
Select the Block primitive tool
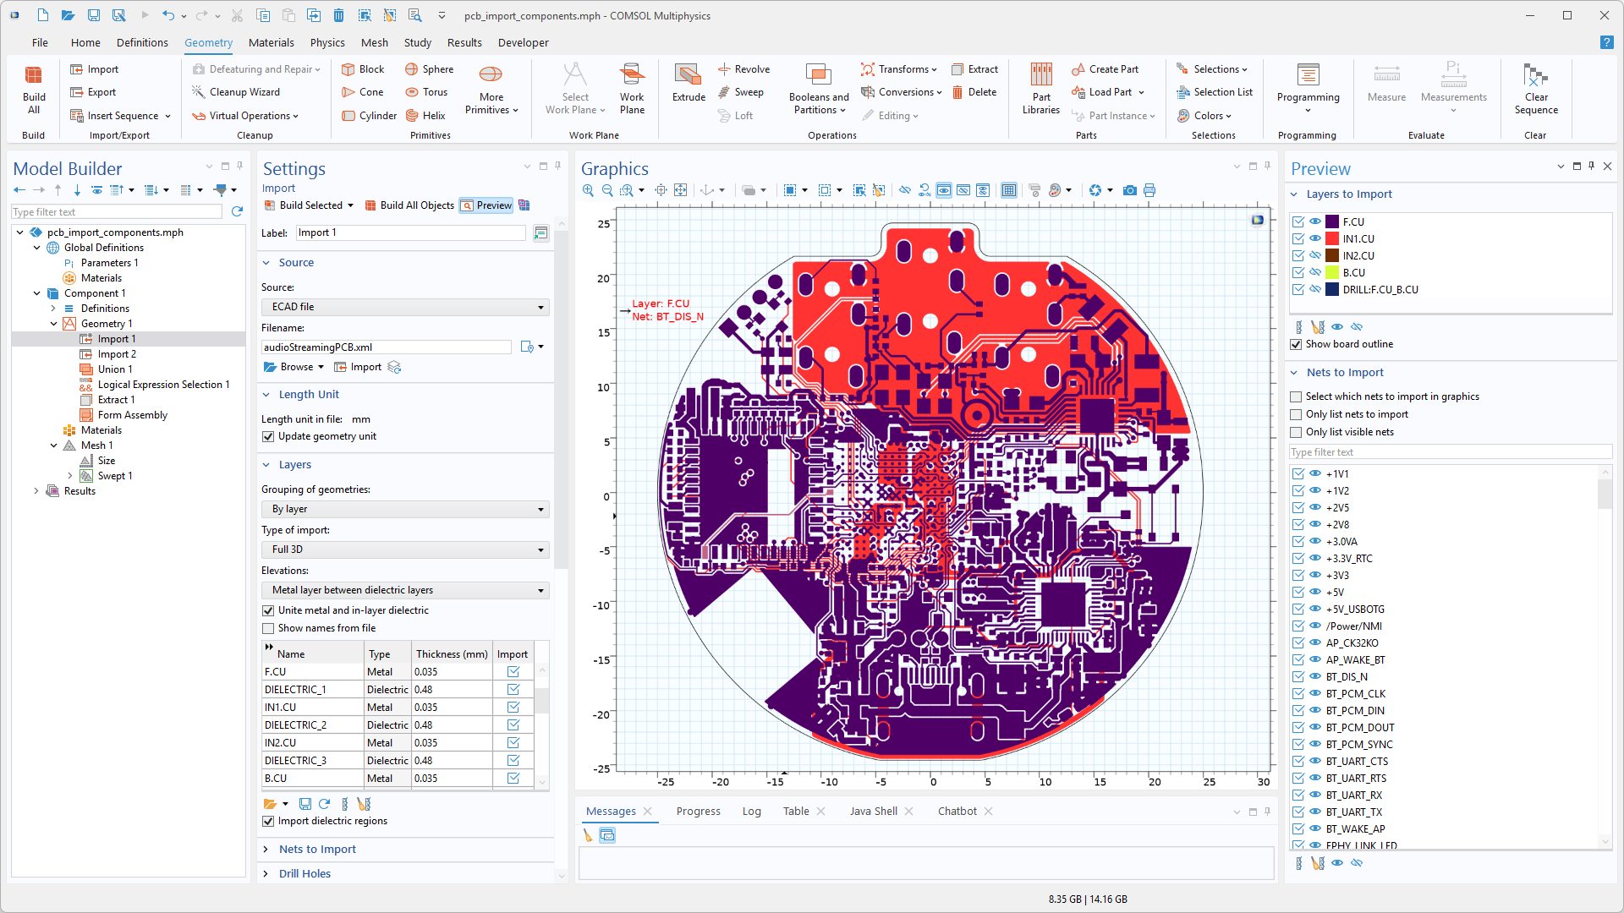point(362,69)
